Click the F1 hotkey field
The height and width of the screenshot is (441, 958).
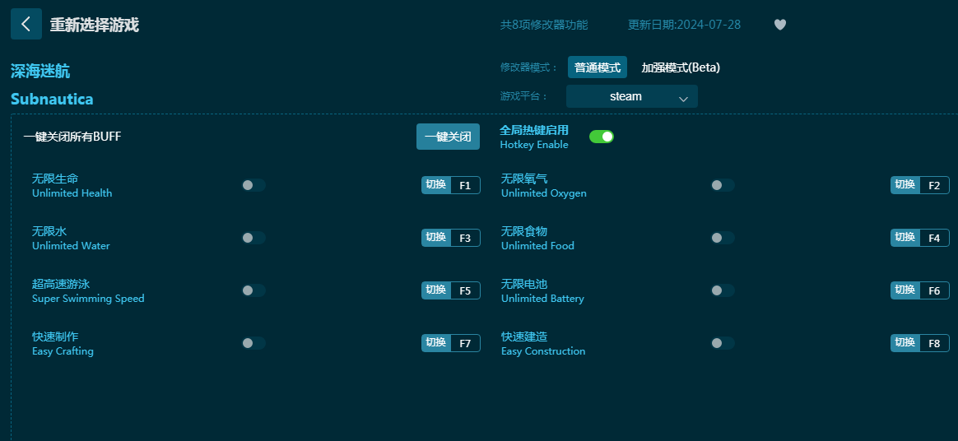pyautogui.click(x=465, y=185)
